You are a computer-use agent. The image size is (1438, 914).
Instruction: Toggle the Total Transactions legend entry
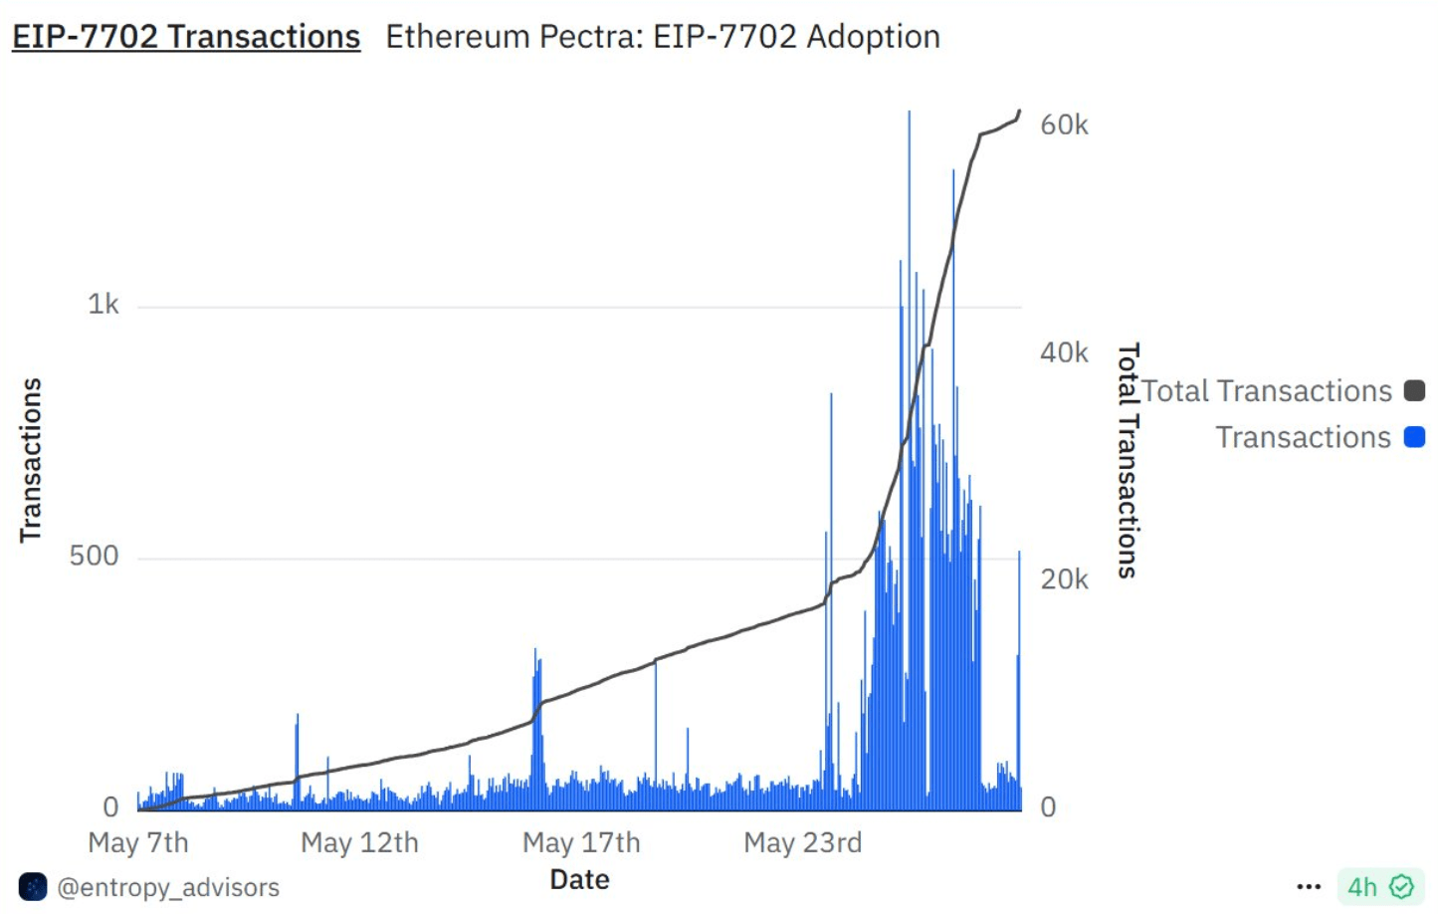pyautogui.click(x=1283, y=391)
